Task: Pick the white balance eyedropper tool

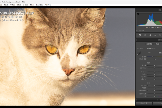Action: point(139,54)
